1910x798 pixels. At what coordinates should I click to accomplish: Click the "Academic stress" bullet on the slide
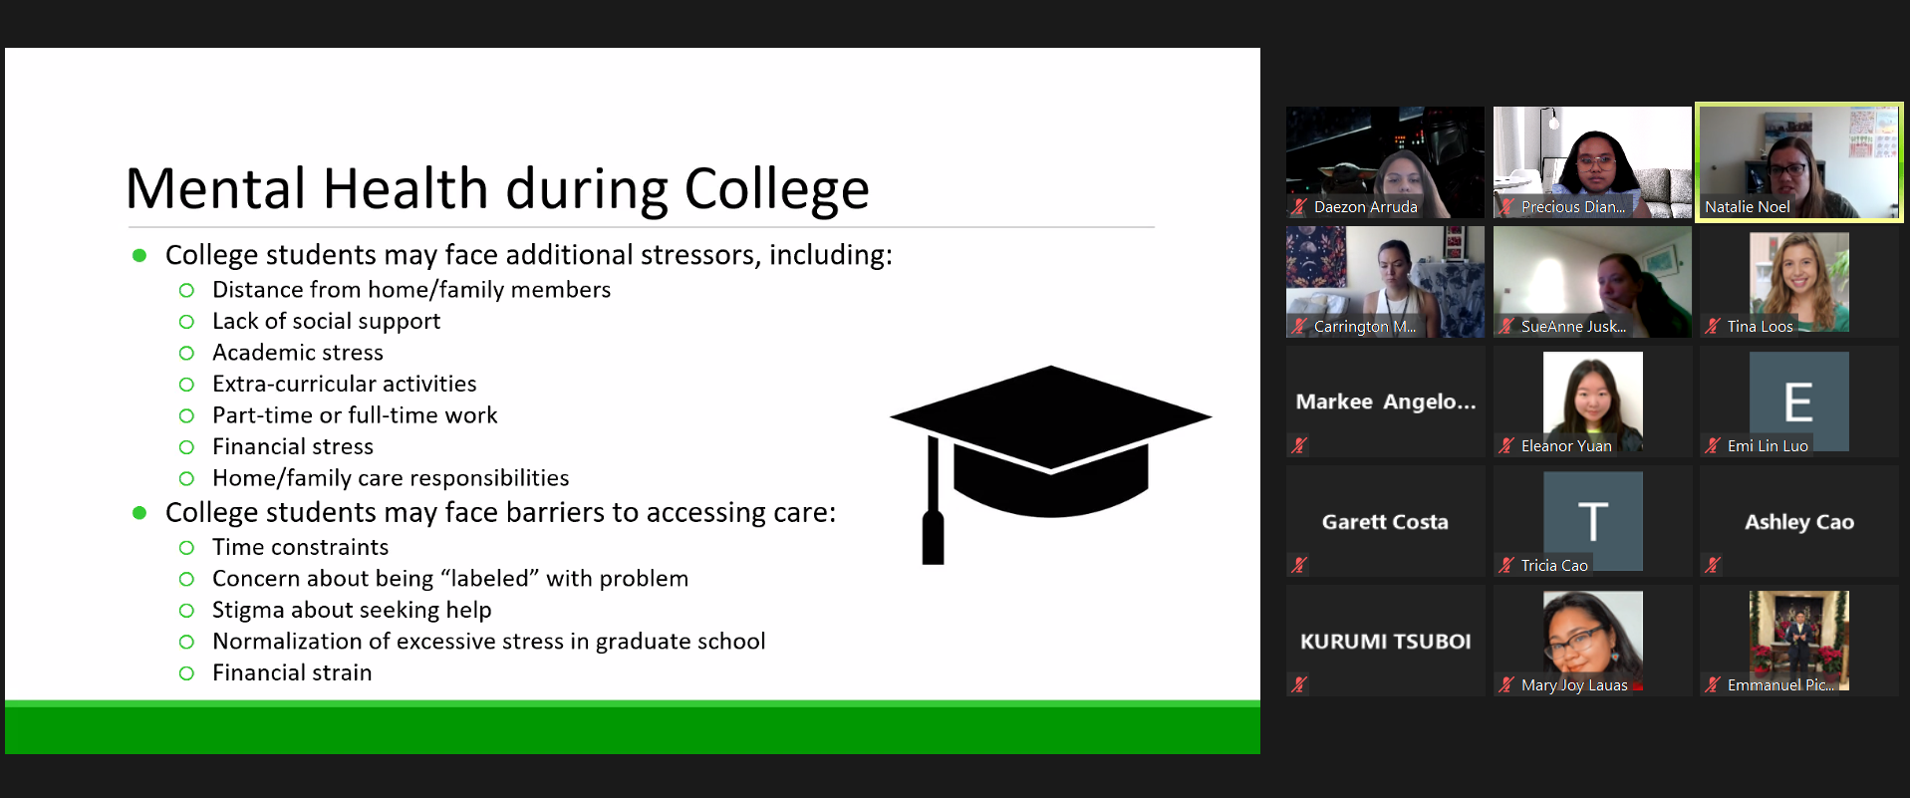(x=297, y=353)
